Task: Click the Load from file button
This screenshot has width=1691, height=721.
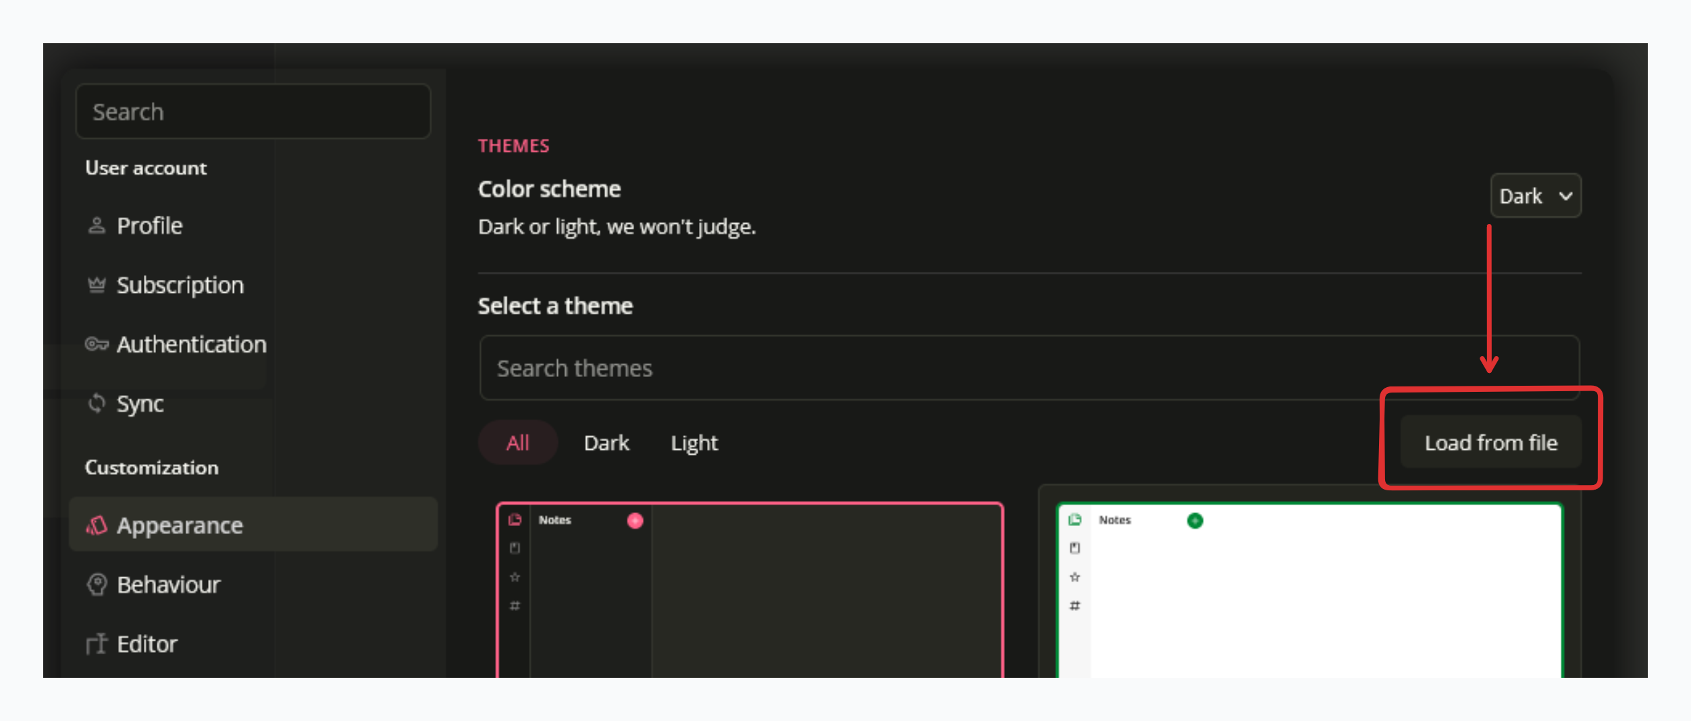Action: tap(1490, 442)
